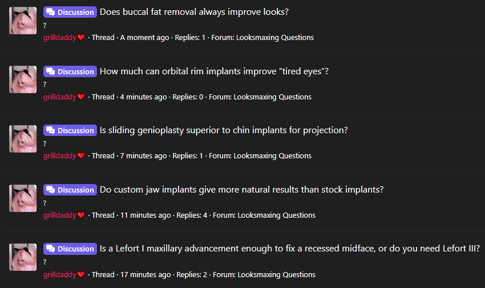Open the Lefort I maxillary advancement thread

[289, 249]
